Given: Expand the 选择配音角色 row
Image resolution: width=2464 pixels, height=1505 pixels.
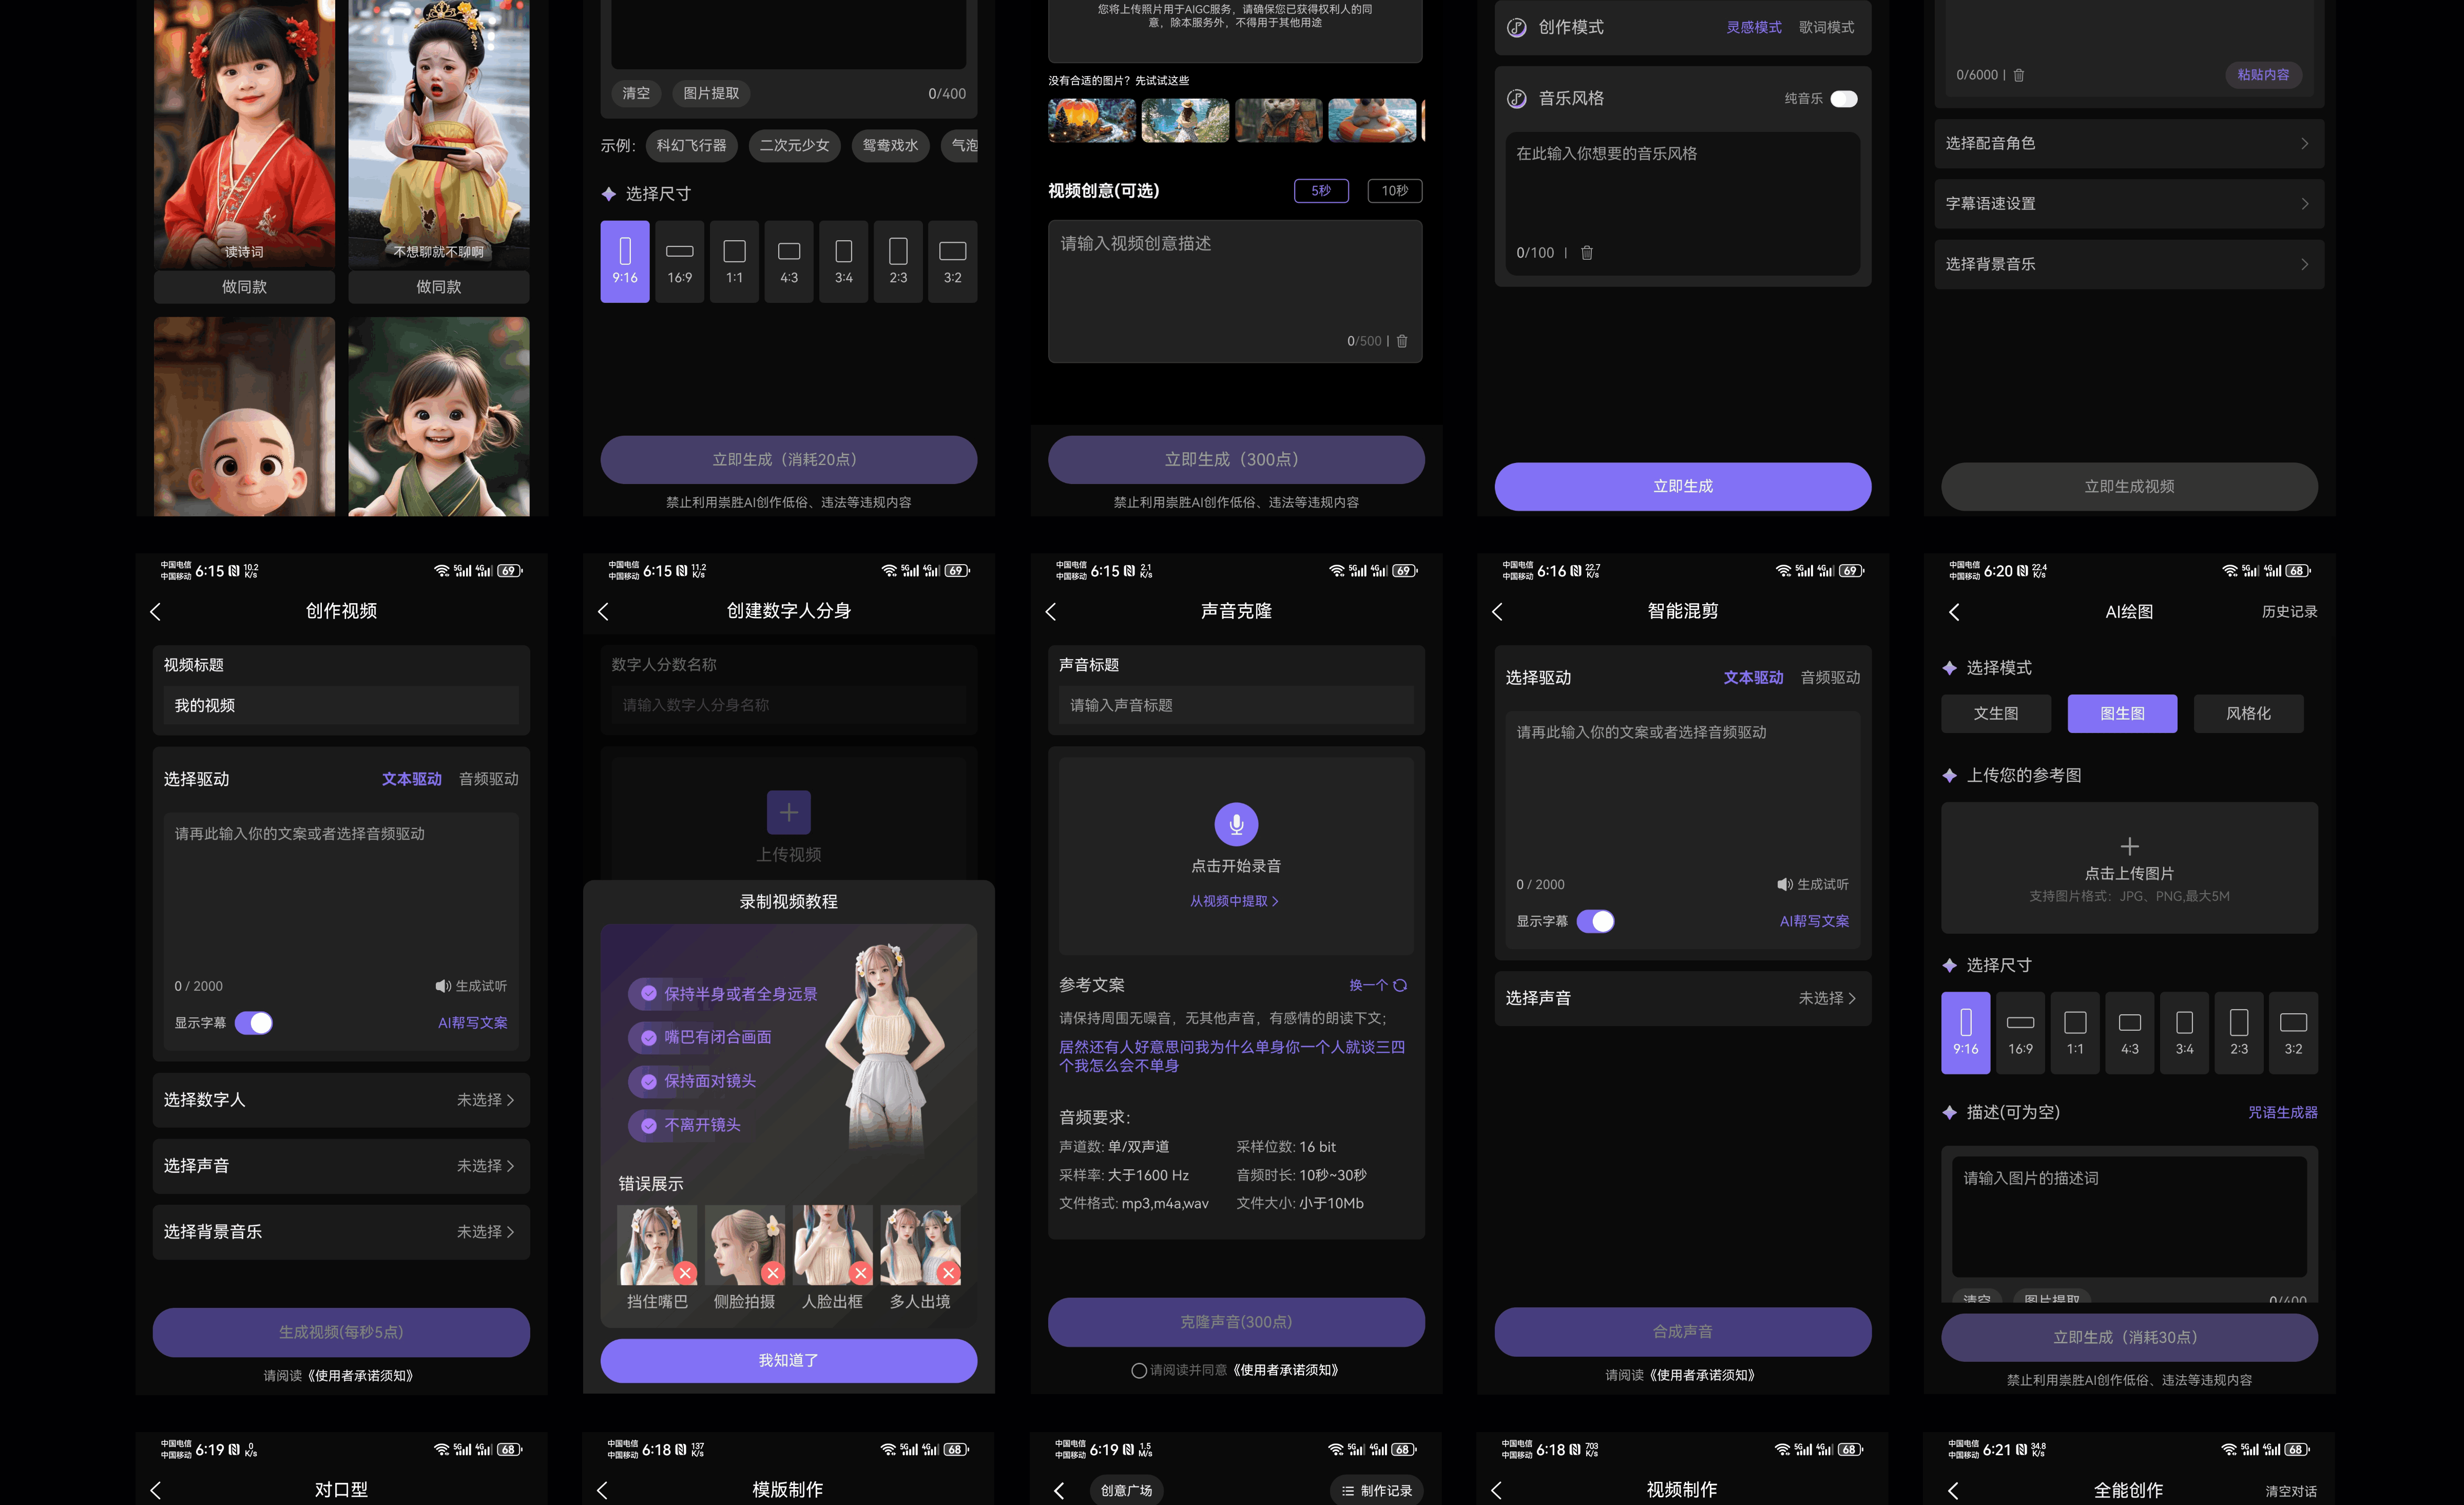Looking at the screenshot, I should click(2129, 144).
